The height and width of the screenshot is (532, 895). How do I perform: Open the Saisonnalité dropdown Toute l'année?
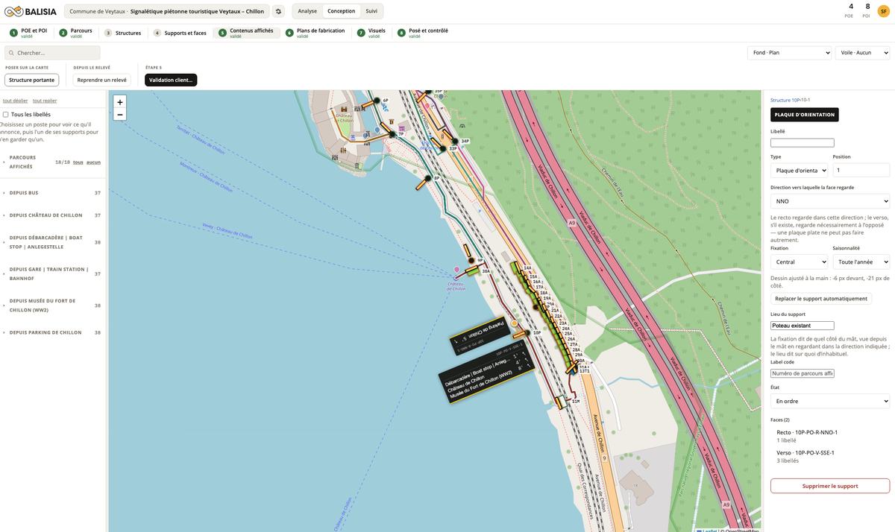861,262
